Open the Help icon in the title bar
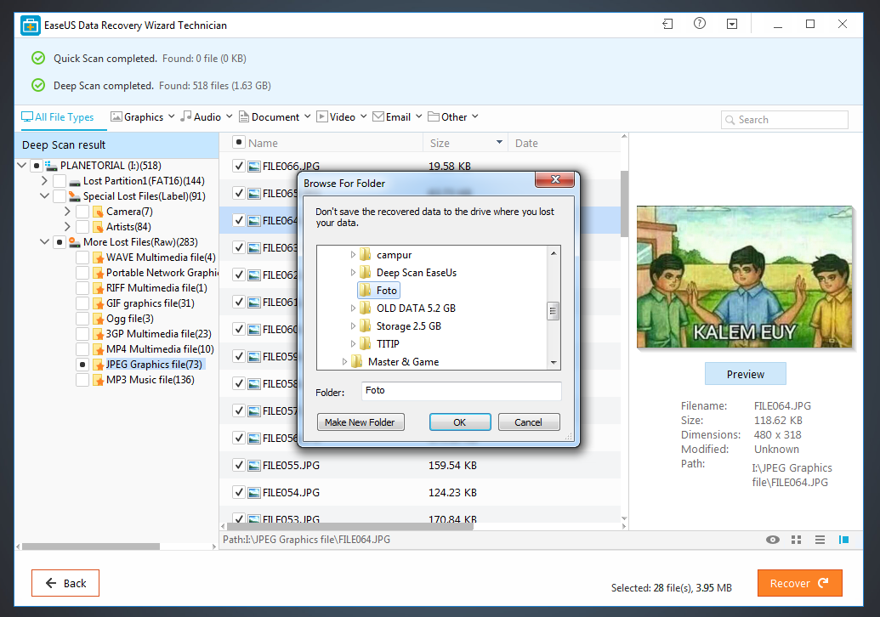 click(699, 24)
